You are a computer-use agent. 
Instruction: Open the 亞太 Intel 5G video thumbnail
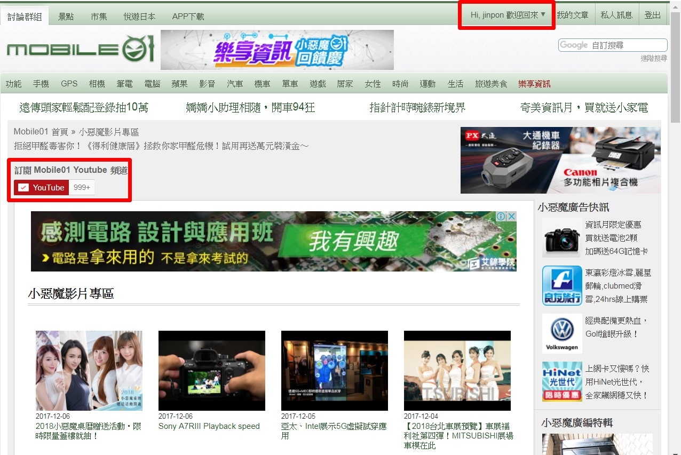coord(335,371)
